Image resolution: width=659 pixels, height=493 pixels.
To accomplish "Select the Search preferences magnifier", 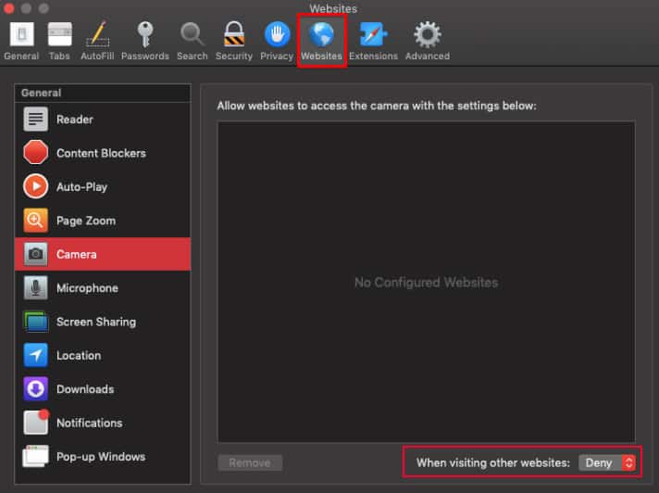I will pos(193,41).
